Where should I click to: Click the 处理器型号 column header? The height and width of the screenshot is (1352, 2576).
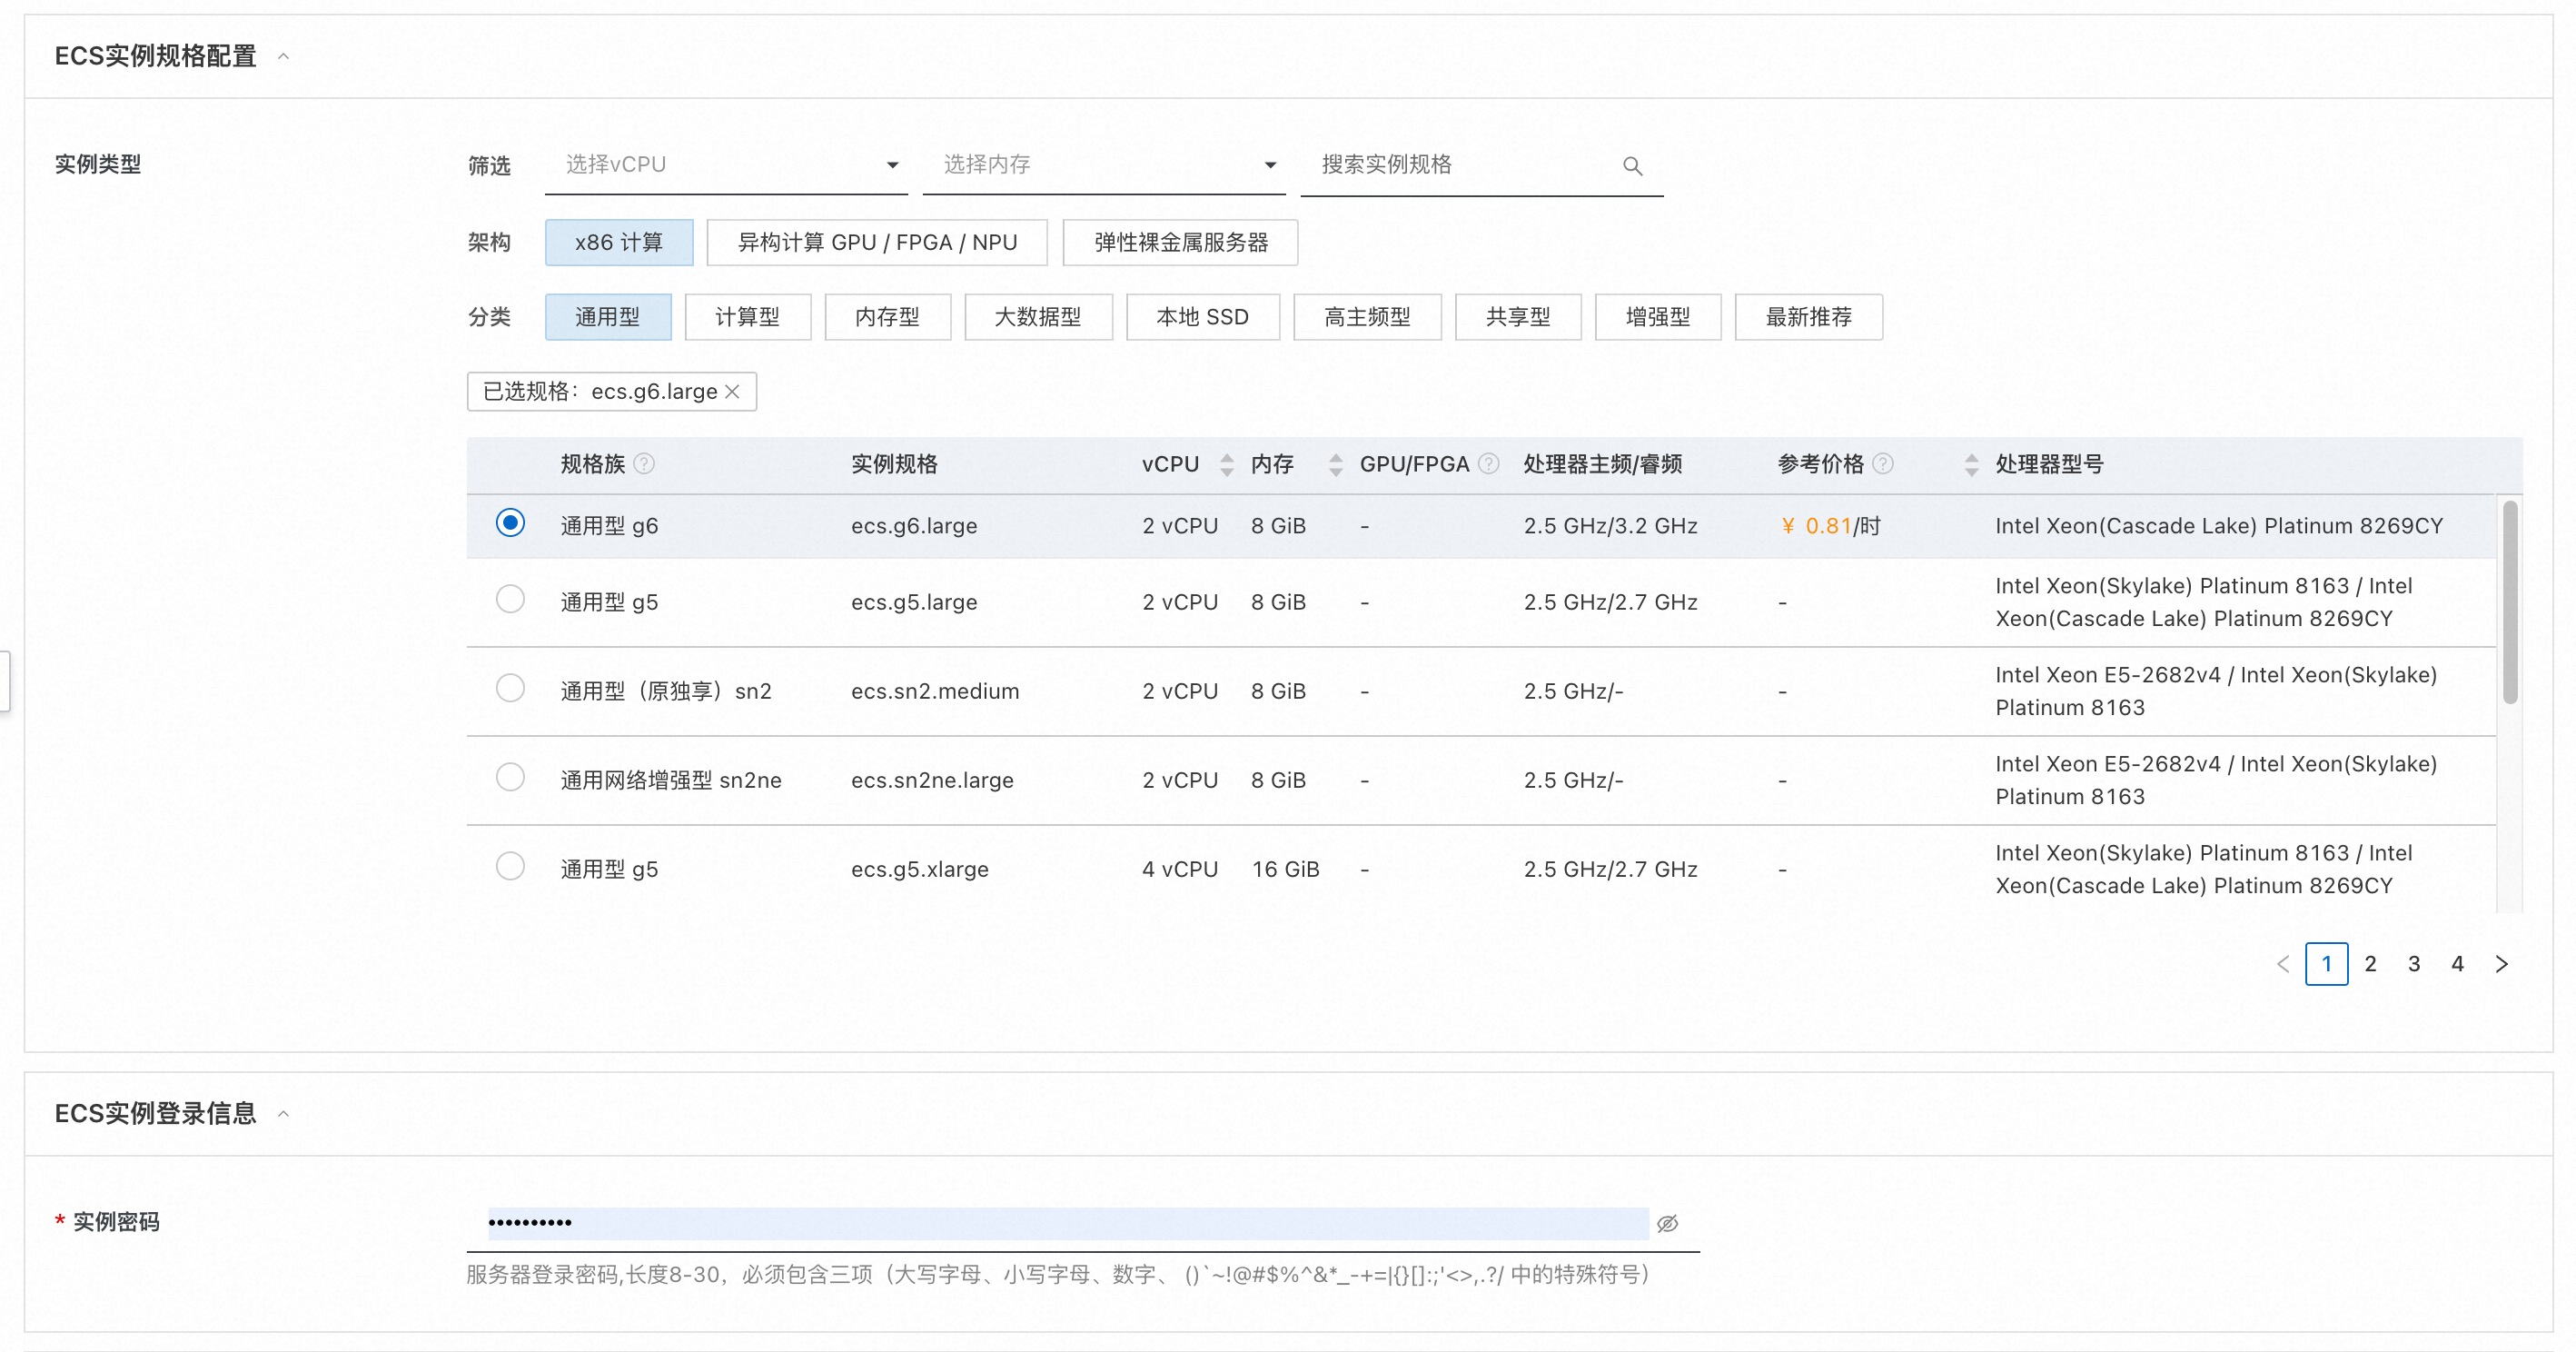[2049, 464]
